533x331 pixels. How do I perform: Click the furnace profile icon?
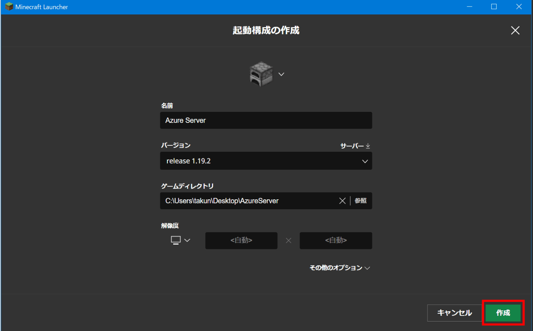[261, 74]
